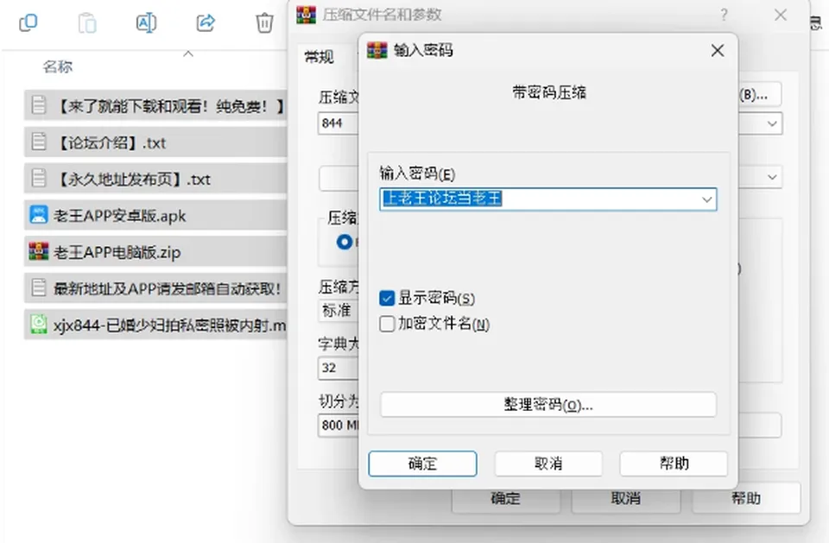Close the 压缩文件名和参数 dialog

tap(781, 15)
